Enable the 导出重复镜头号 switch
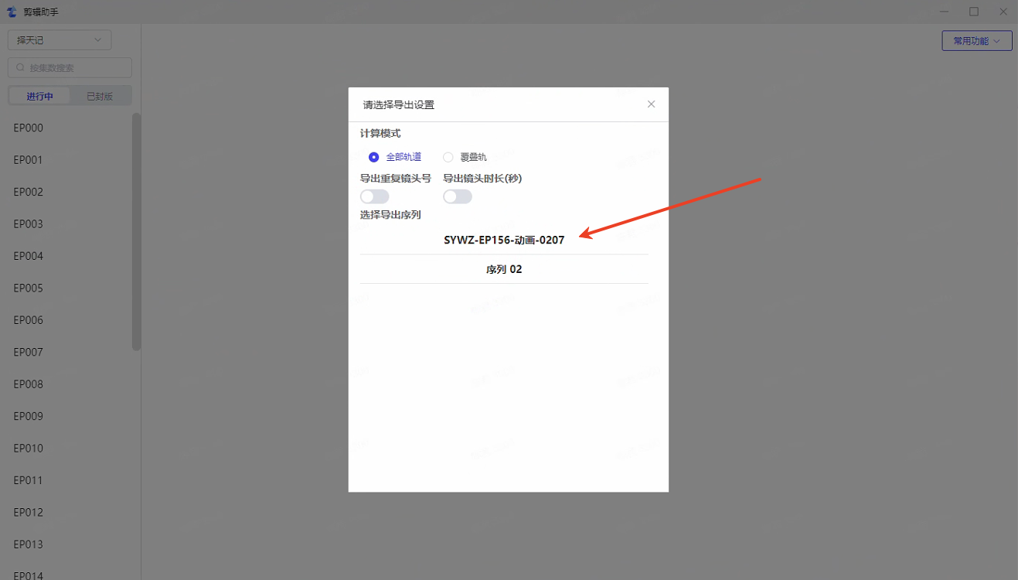This screenshot has width=1018, height=580. pyautogui.click(x=375, y=196)
